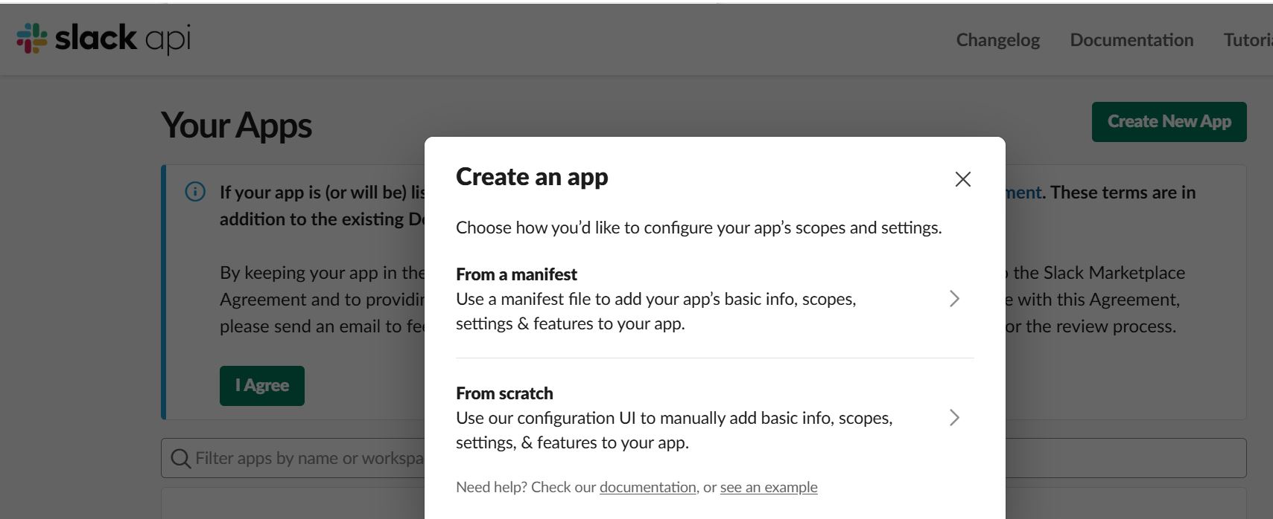
Task: Open the Documentation nav item
Action: (1131, 40)
